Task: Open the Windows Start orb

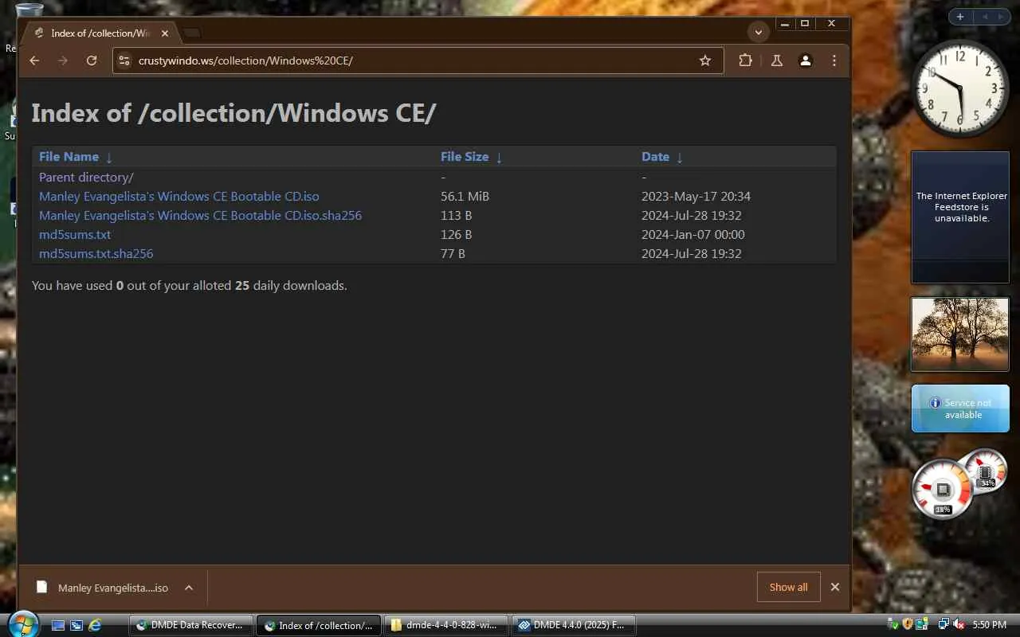Action: [x=22, y=623]
